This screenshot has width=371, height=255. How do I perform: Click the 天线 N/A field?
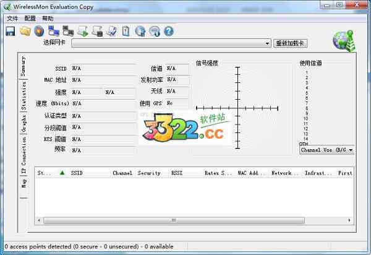(x=177, y=91)
